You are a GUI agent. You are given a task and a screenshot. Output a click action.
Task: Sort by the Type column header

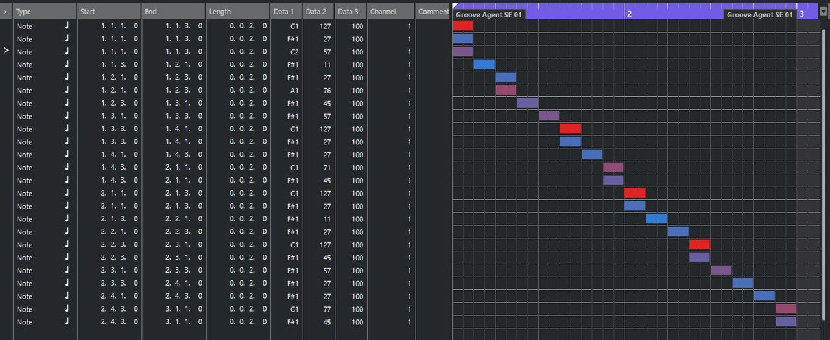[45, 12]
